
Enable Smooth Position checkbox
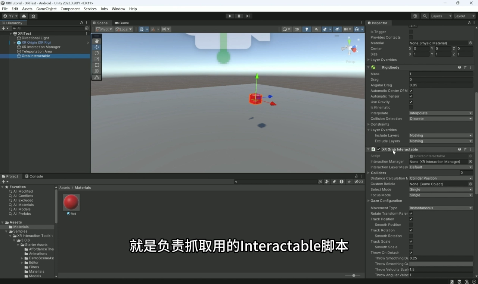click(x=411, y=225)
